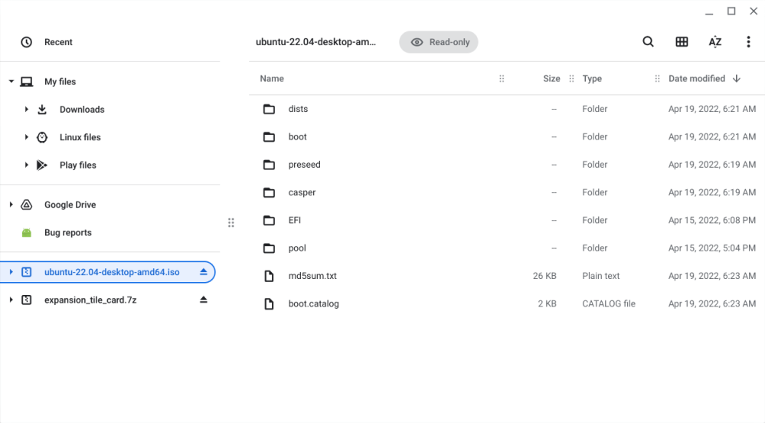Select Play files in the sidebar
Image resolution: width=765 pixels, height=423 pixels.
[77, 165]
